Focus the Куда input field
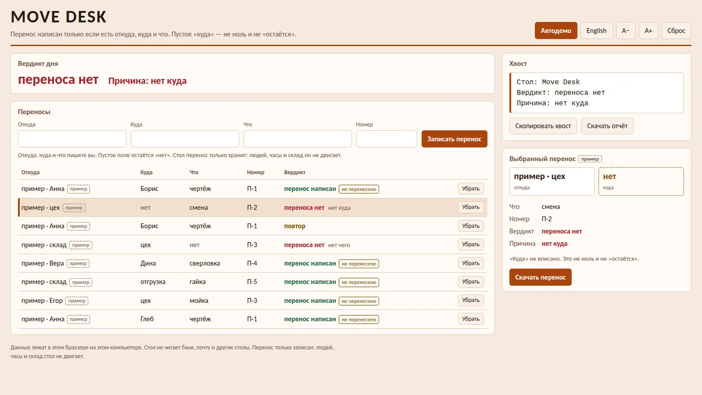702x395 pixels. coord(185,139)
